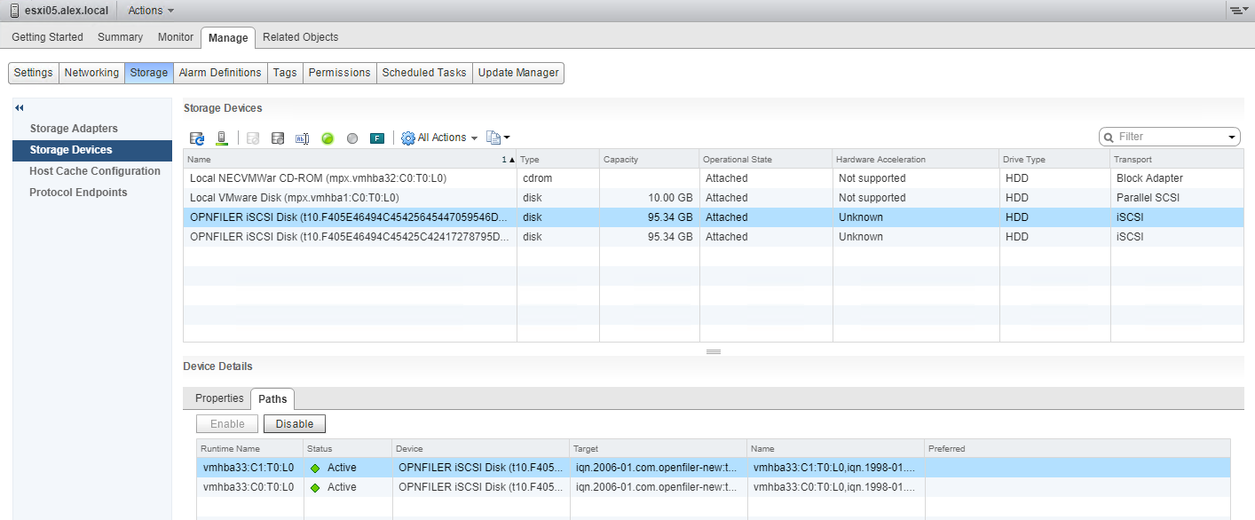This screenshot has width=1255, height=520.
Task: Open the copy/export list dropdown
Action: [498, 138]
